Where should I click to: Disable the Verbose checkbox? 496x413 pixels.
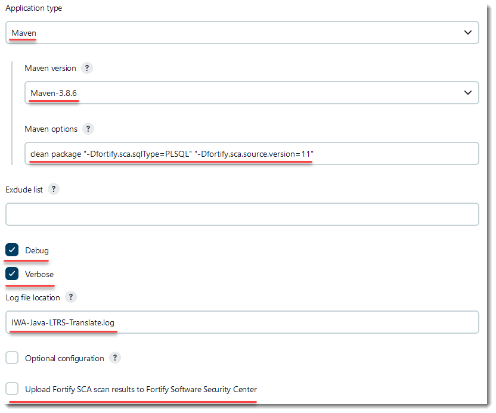click(12, 274)
